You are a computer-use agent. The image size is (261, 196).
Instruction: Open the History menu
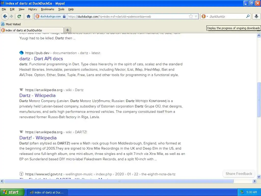click(33, 9)
